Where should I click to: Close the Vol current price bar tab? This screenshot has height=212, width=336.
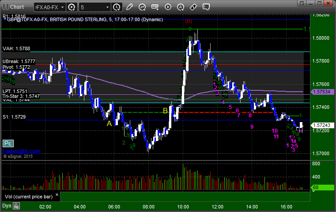coord(57,195)
